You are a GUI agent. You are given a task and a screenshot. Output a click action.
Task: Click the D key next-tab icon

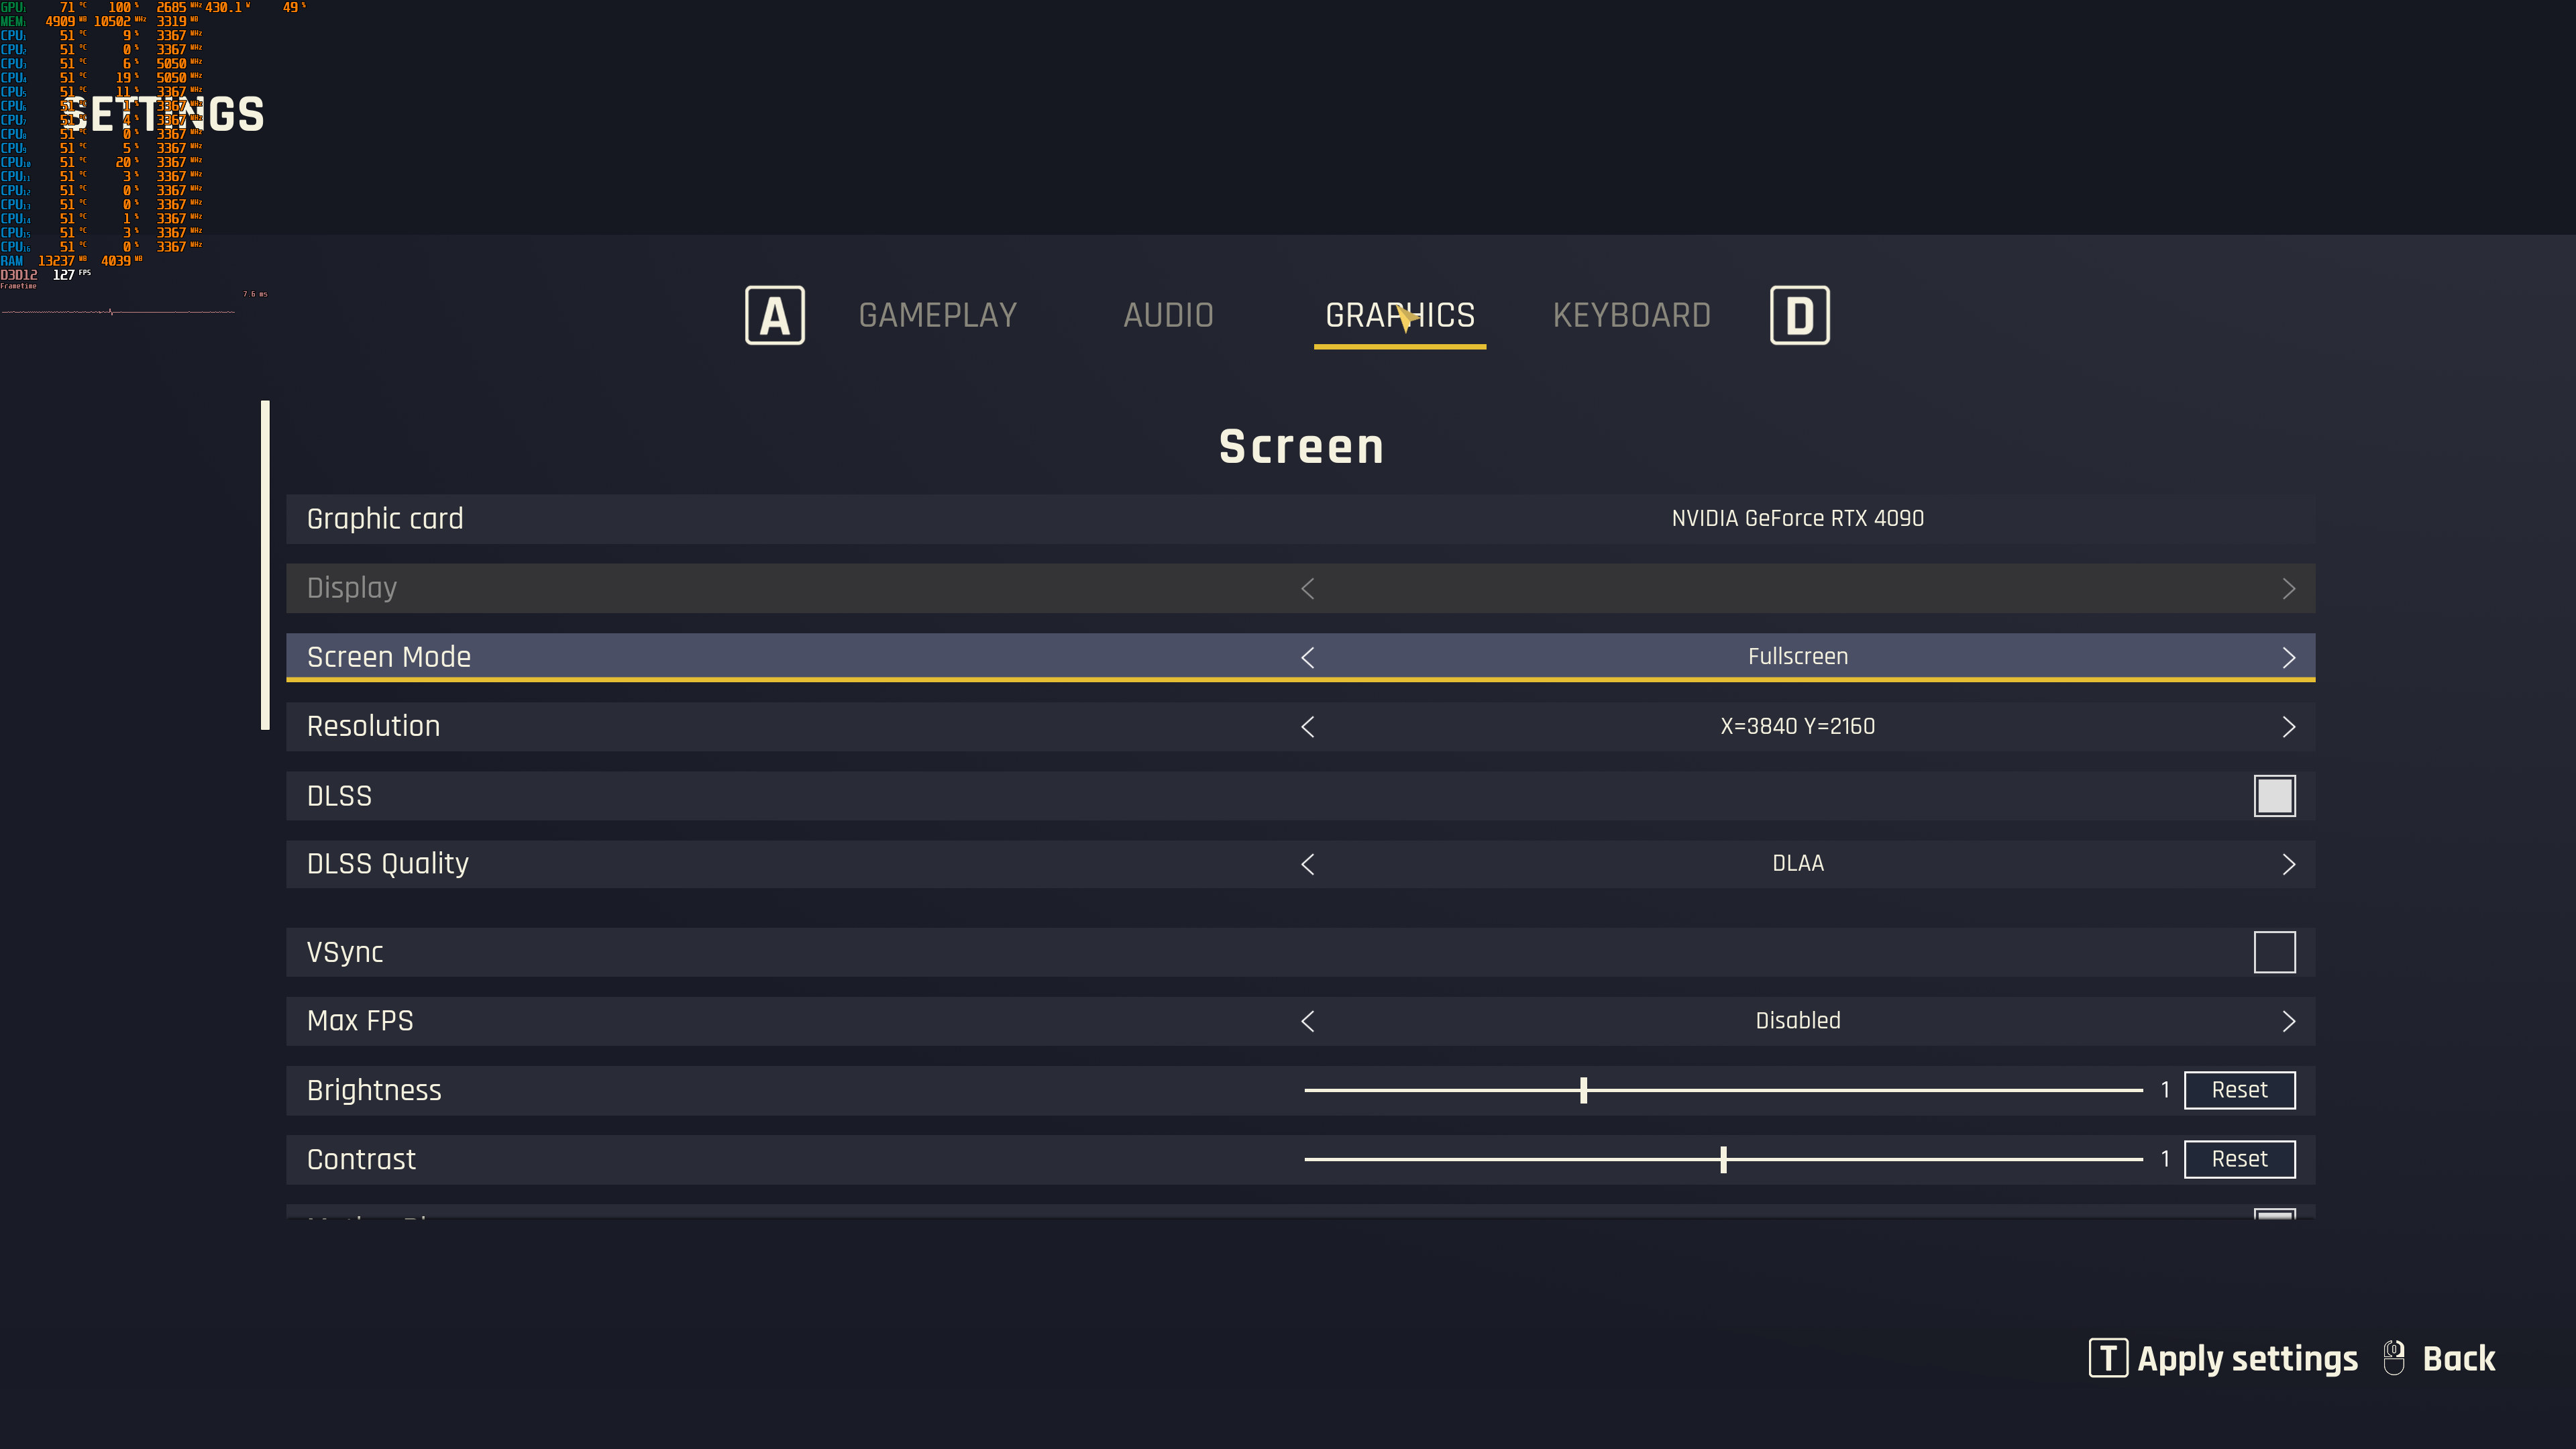click(1799, 316)
